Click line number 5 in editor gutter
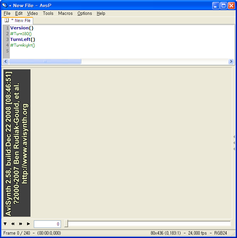Screen dimensions: 237x238 (7, 51)
